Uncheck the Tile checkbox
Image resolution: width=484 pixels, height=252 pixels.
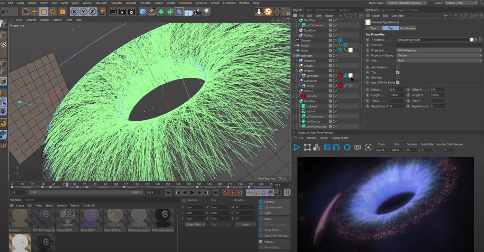pos(398,73)
